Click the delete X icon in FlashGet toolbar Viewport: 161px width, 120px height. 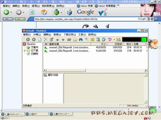pos(46,40)
